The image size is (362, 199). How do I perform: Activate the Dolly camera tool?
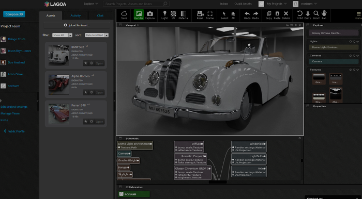308,15
